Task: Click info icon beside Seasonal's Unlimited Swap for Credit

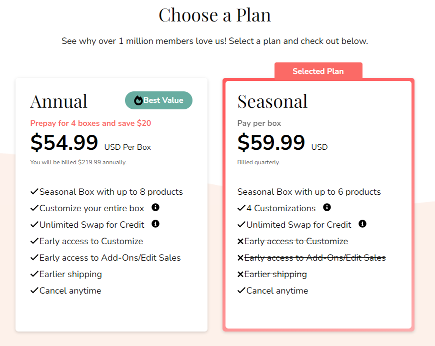Action: point(362,224)
